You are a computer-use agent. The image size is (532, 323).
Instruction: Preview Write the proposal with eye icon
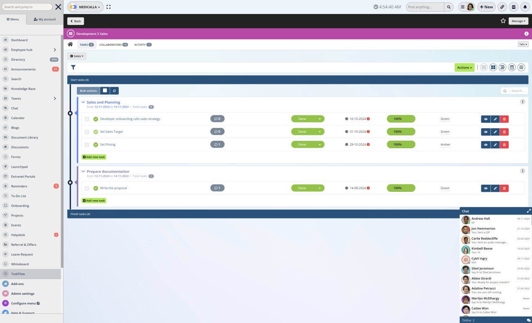tap(485, 188)
